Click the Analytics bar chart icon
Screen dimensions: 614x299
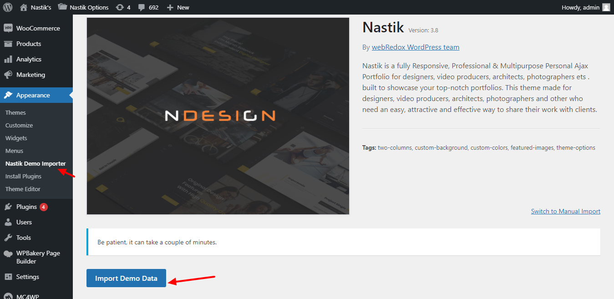(8, 59)
